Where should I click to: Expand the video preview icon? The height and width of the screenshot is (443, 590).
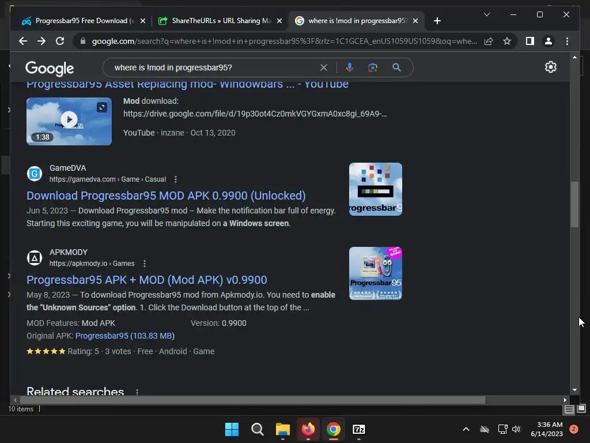pos(101,107)
